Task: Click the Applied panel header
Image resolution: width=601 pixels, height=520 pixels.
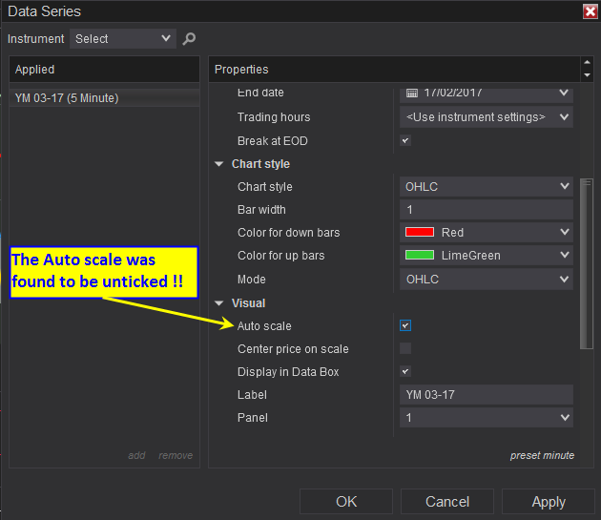Action: click(104, 70)
